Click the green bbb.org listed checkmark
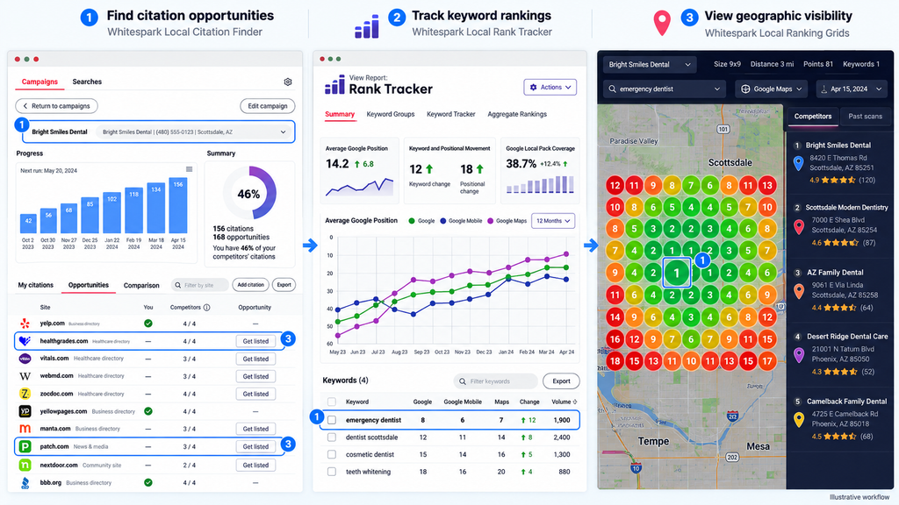899x505 pixels. click(x=147, y=483)
